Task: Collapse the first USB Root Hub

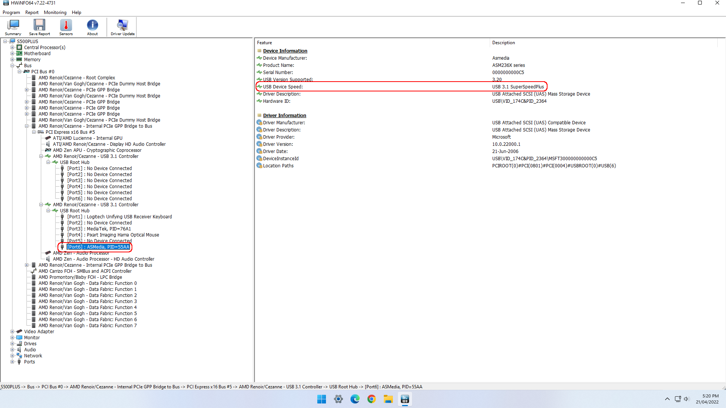Action: [48, 162]
